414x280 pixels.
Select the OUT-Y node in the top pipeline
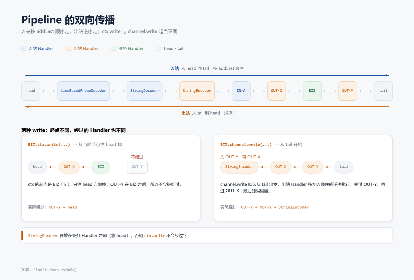click(x=348, y=91)
